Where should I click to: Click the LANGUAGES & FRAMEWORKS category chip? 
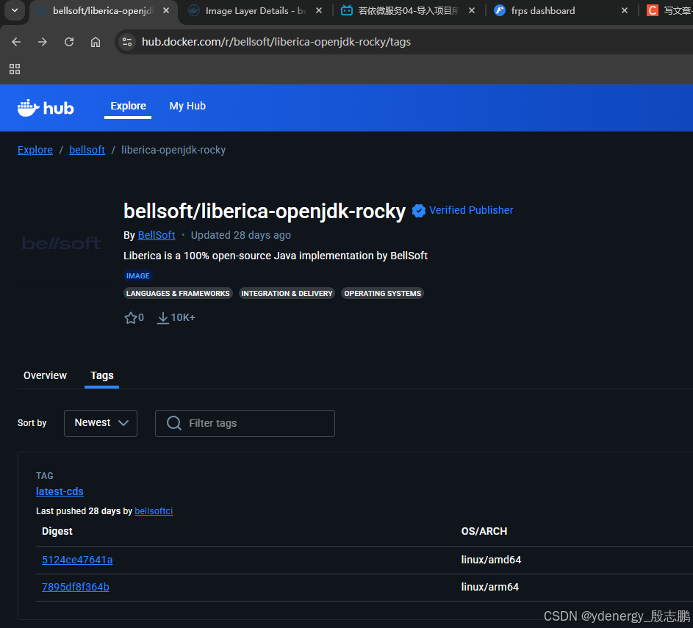click(178, 293)
